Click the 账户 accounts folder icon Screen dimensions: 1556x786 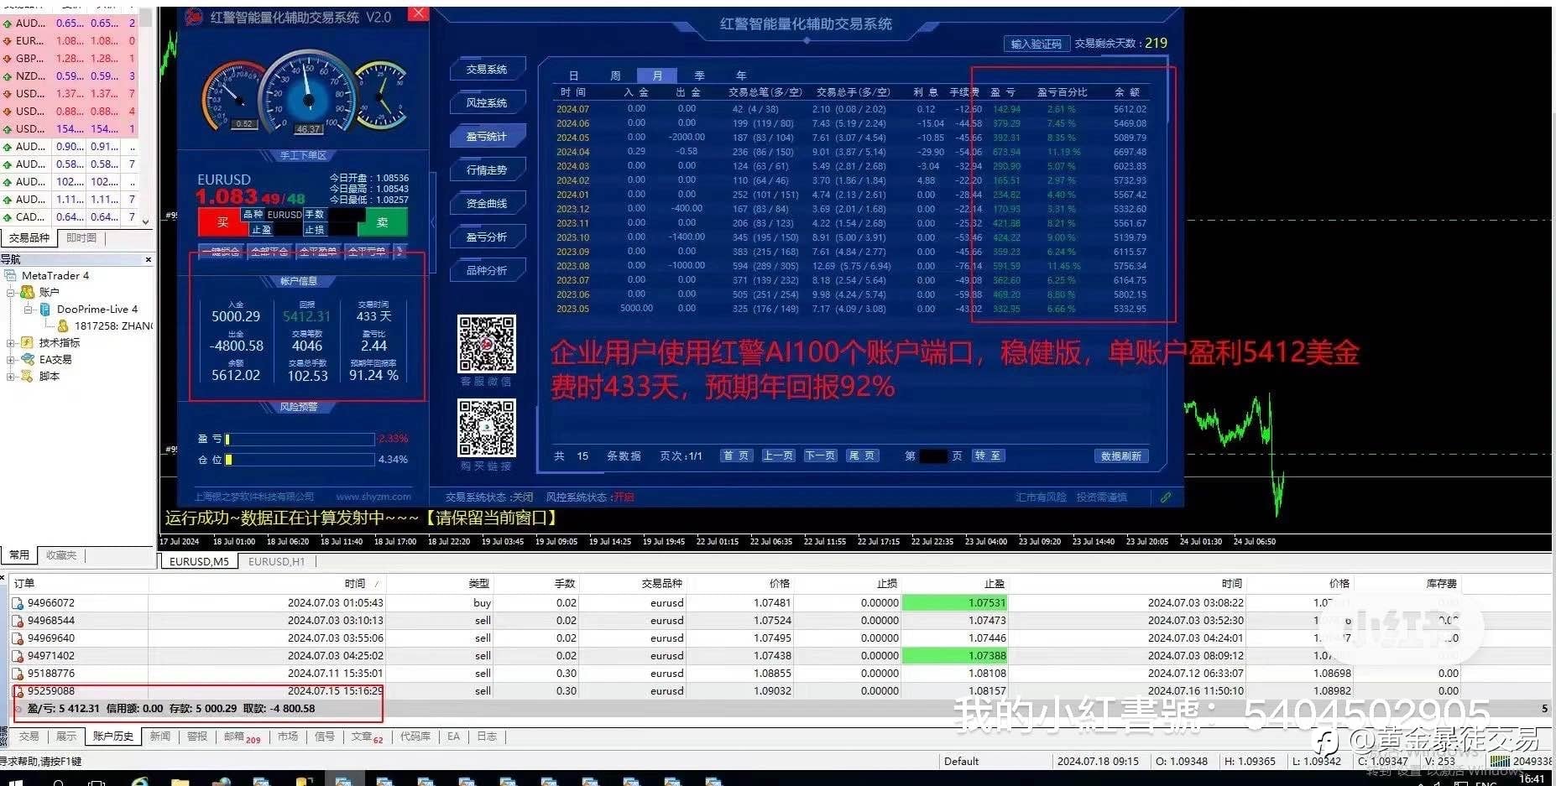[28, 293]
